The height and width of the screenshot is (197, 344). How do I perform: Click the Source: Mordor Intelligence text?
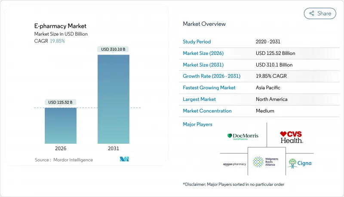(64, 160)
